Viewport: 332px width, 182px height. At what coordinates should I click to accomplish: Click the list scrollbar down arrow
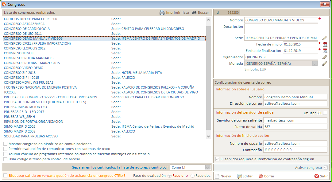point(208,136)
